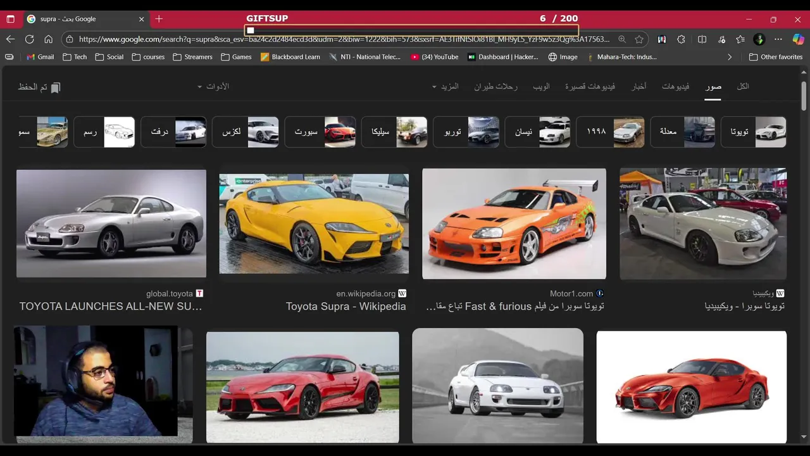Open the (34) YouTube bookmark

pos(434,57)
